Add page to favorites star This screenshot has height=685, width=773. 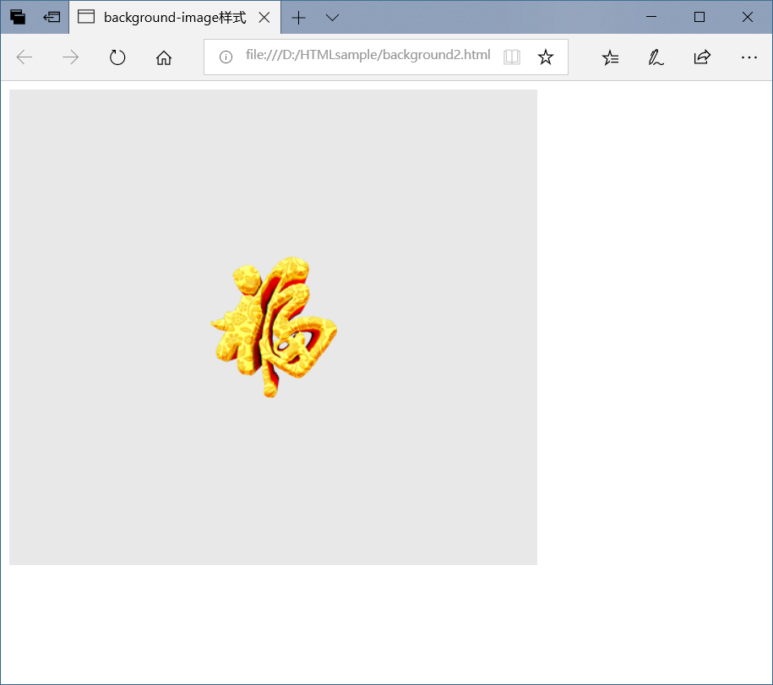pyautogui.click(x=545, y=57)
